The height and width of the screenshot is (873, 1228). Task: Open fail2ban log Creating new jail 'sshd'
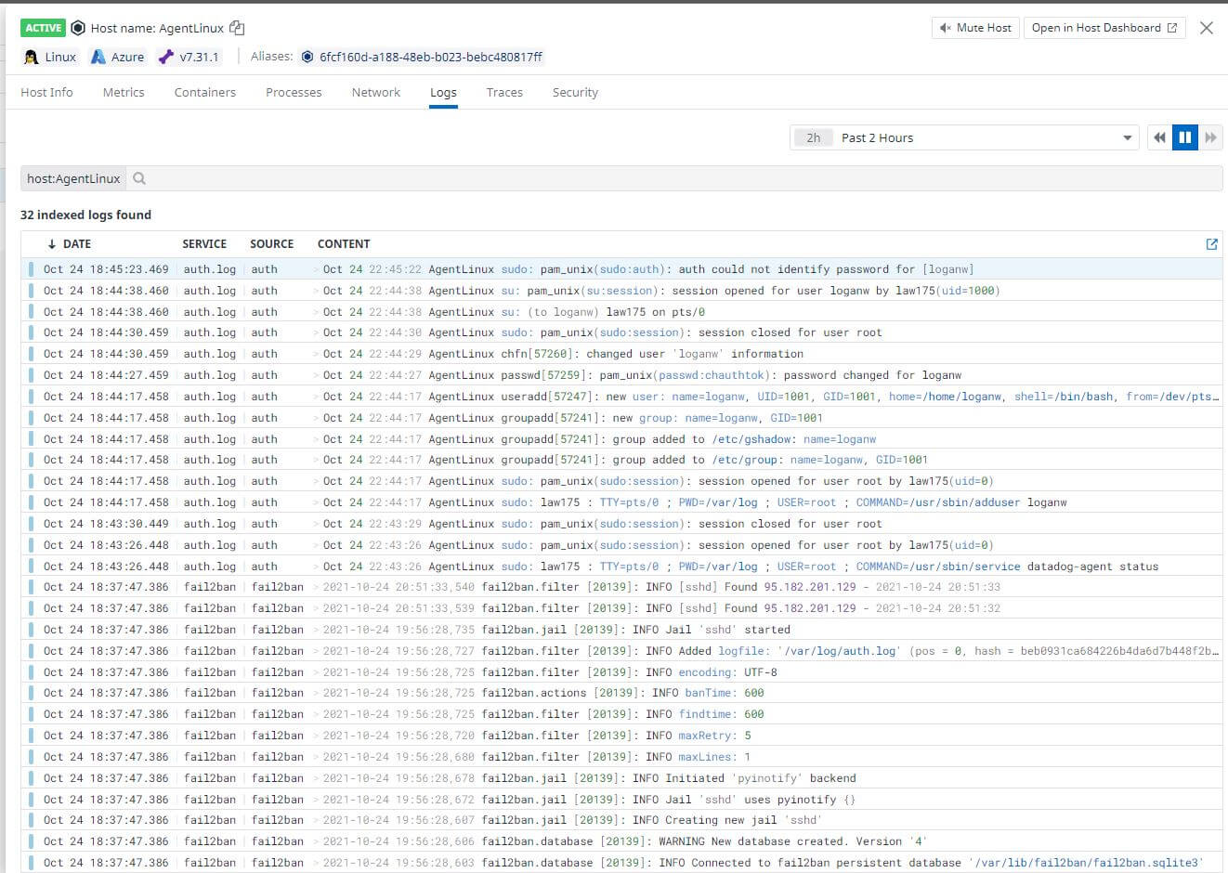[x=621, y=820]
